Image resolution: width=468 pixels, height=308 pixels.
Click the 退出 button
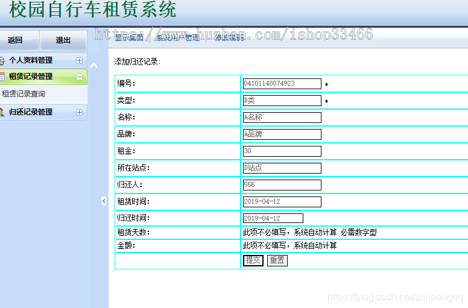tap(63, 40)
